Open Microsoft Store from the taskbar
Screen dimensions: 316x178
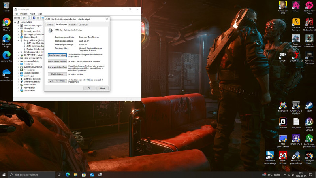click(x=84, y=175)
